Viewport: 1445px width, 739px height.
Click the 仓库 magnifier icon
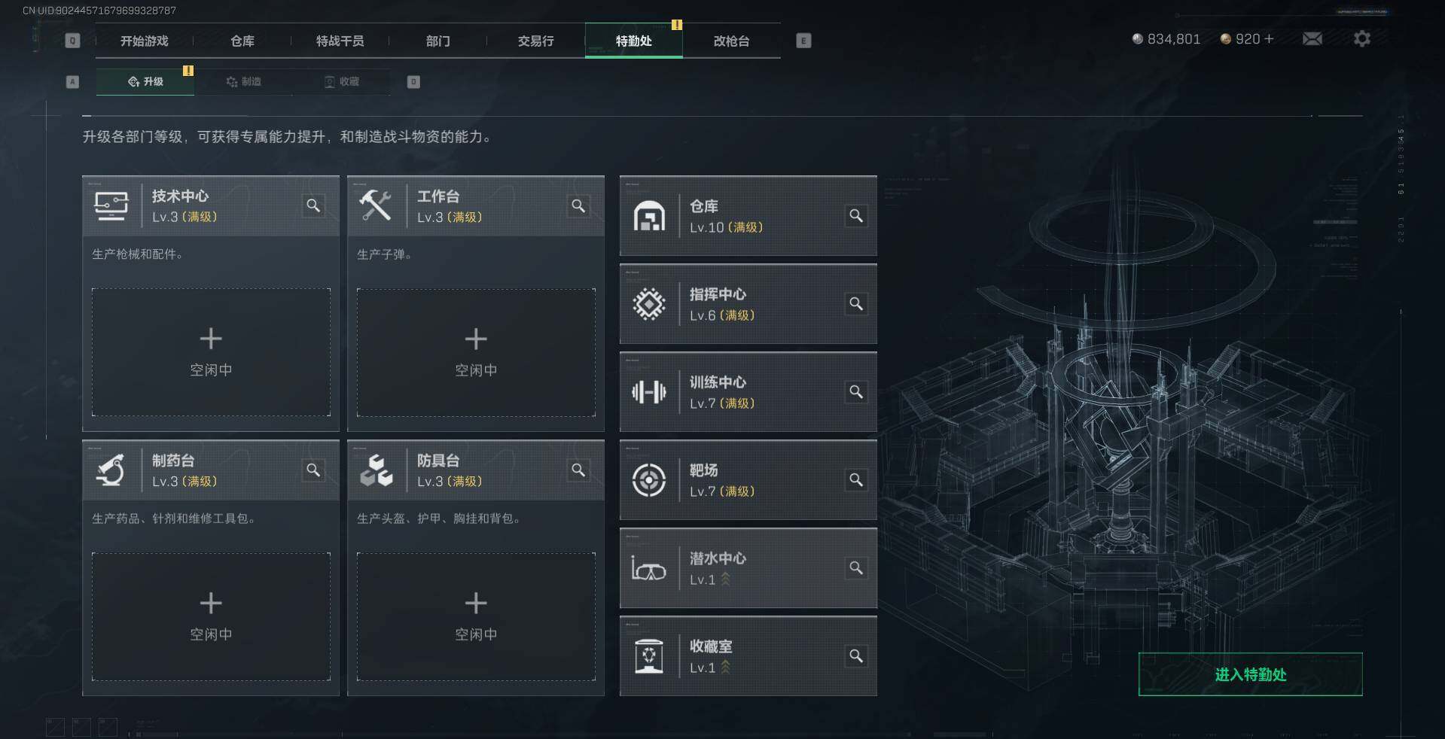(x=856, y=216)
